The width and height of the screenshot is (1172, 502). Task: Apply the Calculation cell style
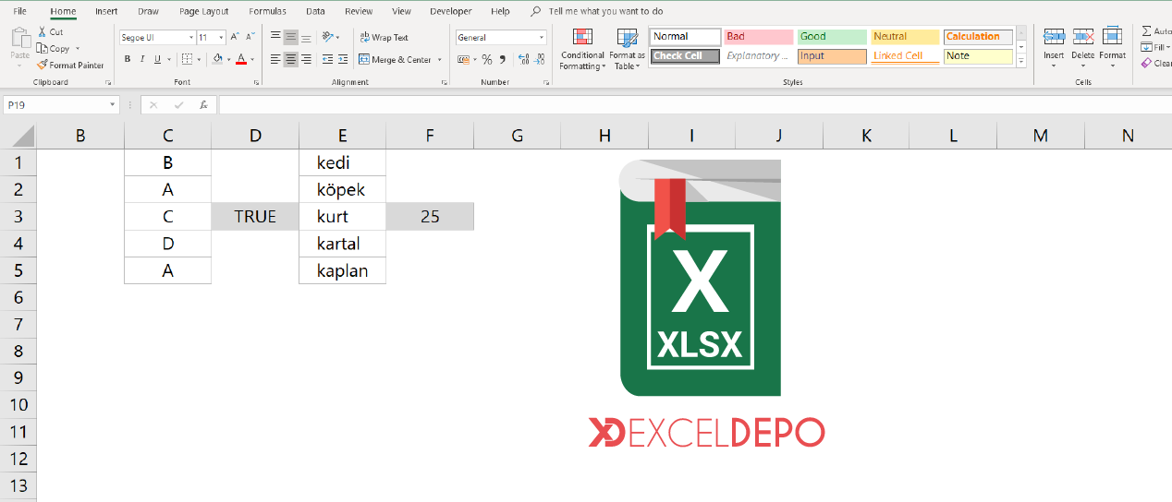click(x=978, y=37)
